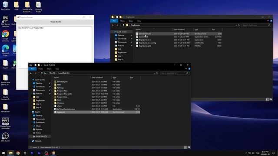Refresh the Local Disk folder view
Screen dimensions: 278x156
coord(157,73)
